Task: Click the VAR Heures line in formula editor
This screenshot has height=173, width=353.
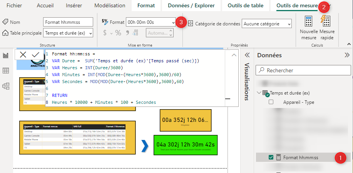Action: pos(87,68)
